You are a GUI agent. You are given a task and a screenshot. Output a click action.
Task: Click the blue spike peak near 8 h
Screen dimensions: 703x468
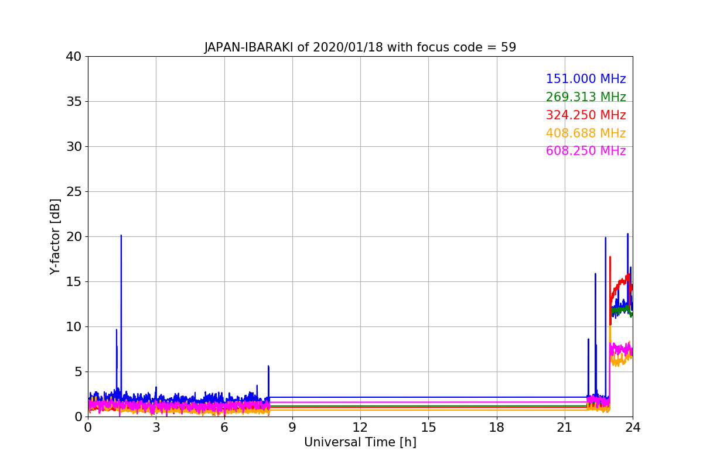[268, 367]
